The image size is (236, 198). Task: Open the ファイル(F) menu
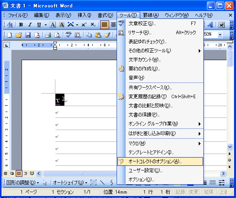pos(18,15)
